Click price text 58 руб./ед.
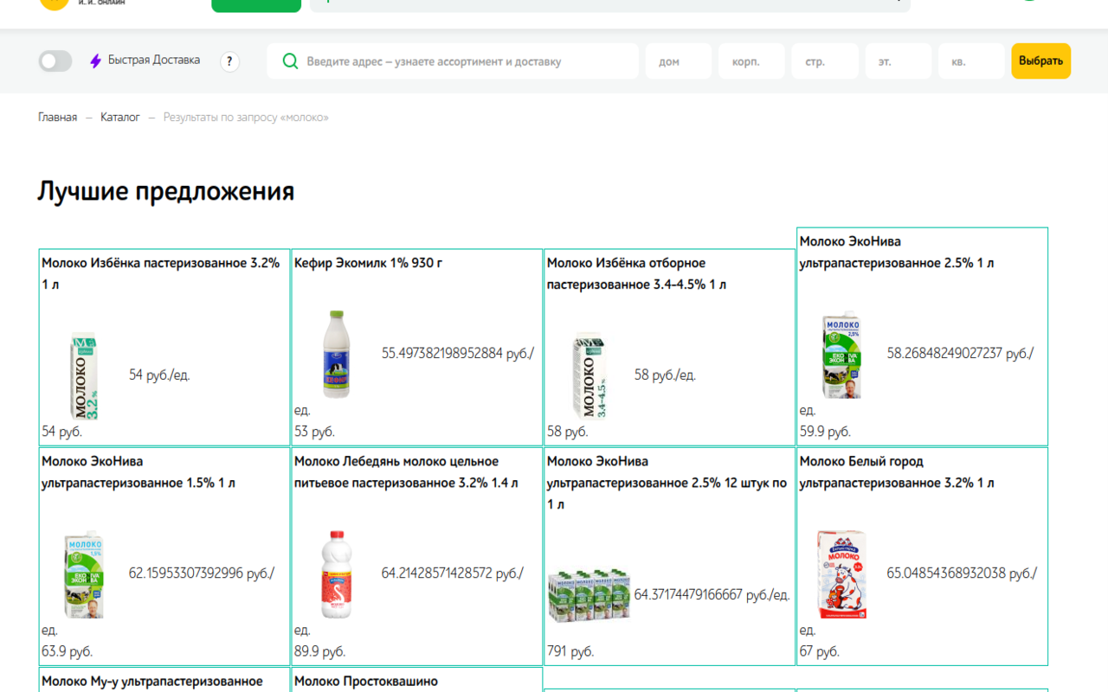Viewport: 1108px width, 692px height. [665, 375]
